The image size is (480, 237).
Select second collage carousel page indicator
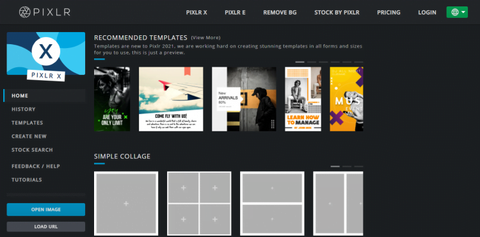tap(347, 167)
